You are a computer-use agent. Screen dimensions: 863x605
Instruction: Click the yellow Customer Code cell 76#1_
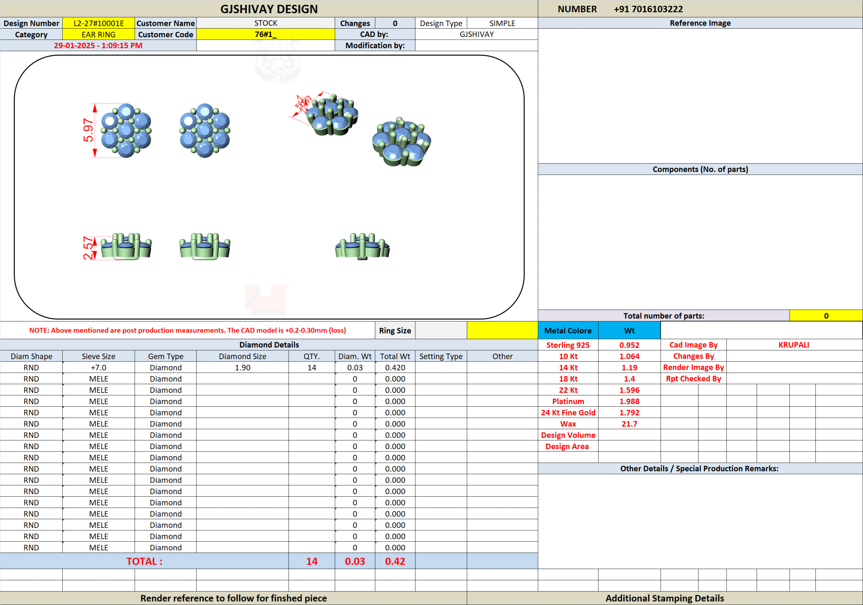265,35
